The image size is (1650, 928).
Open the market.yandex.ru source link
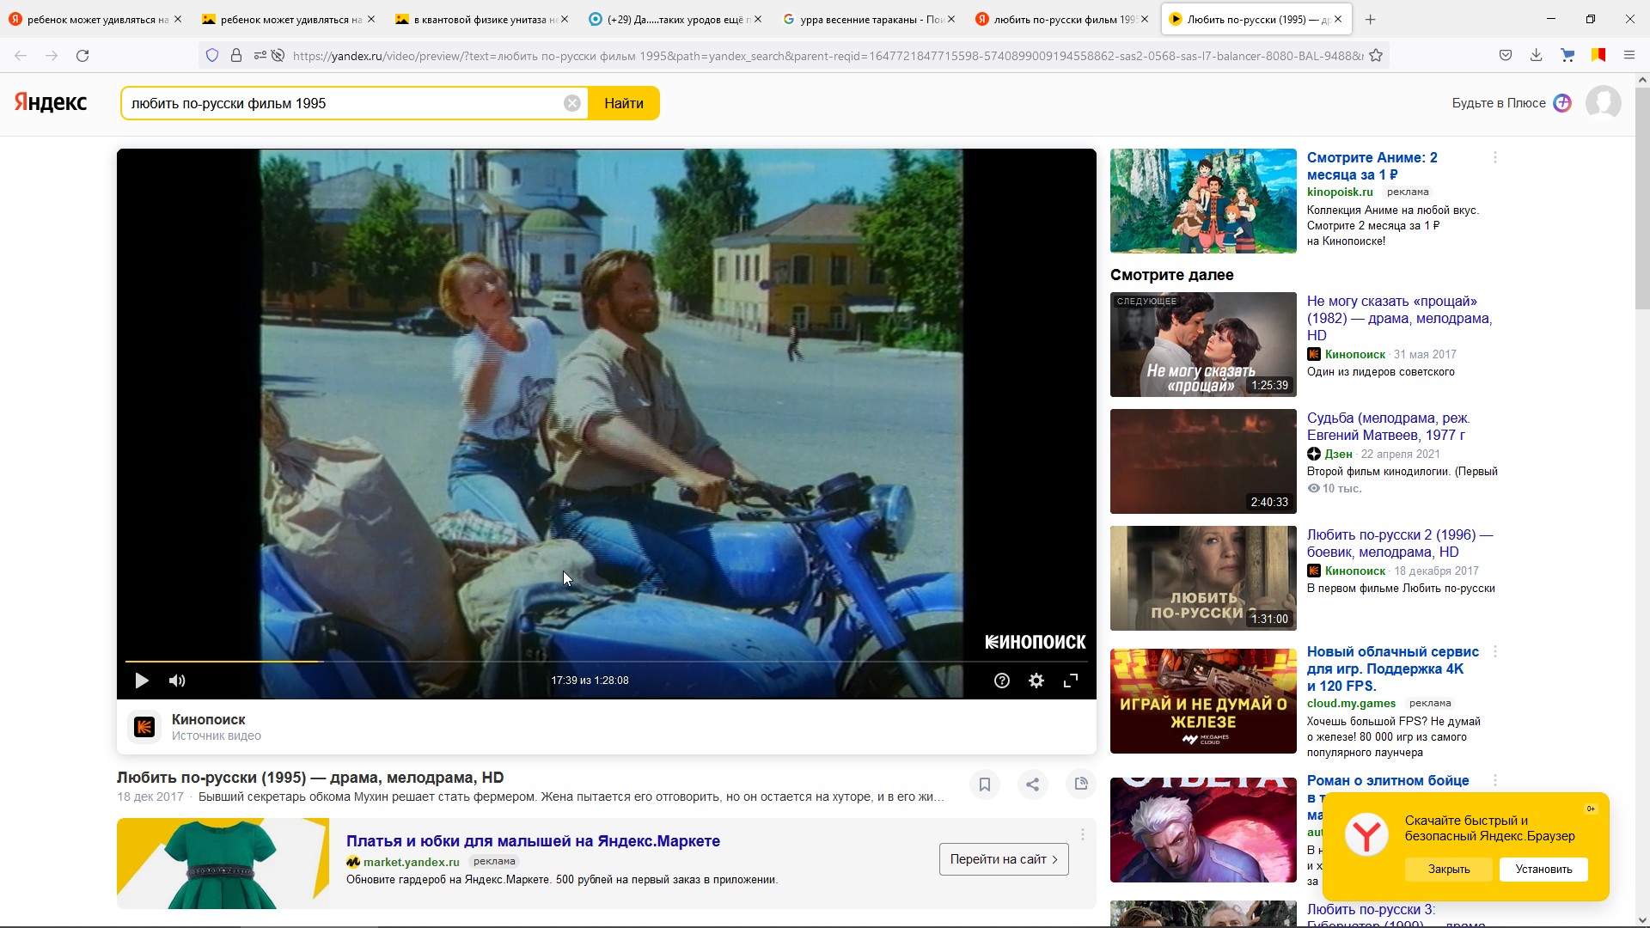pyautogui.click(x=412, y=862)
